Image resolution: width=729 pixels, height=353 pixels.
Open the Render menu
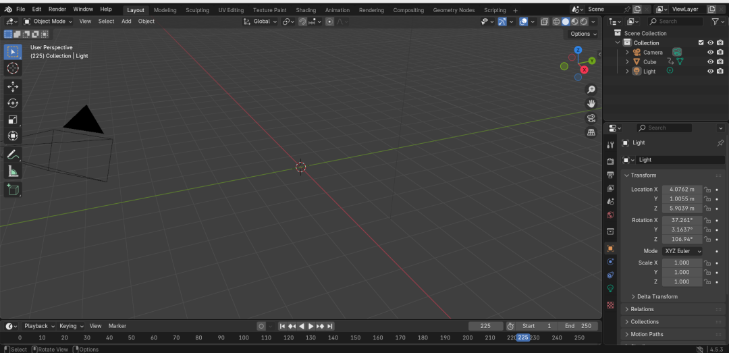(57, 9)
